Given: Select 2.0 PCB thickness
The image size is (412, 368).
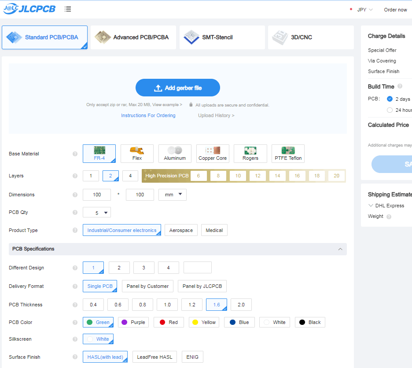Looking at the screenshot, I should 241,305.
